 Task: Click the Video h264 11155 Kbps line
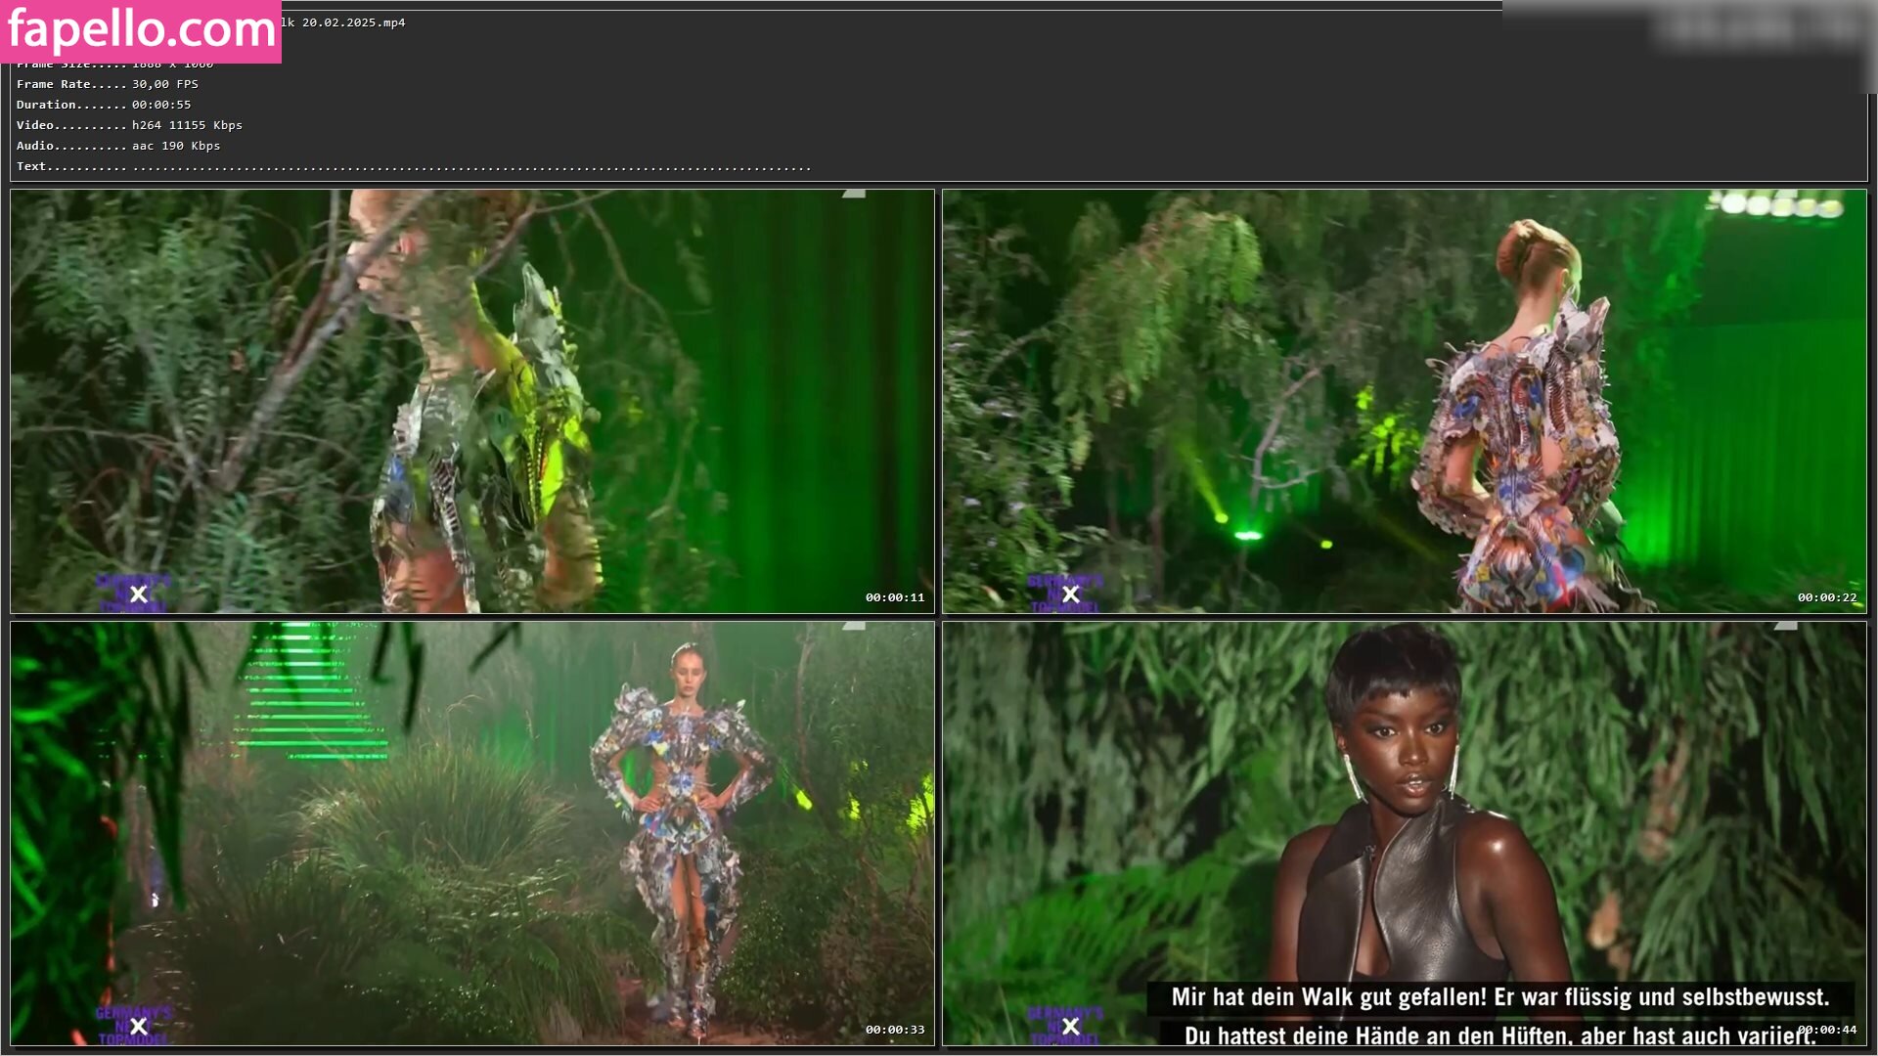tap(129, 125)
